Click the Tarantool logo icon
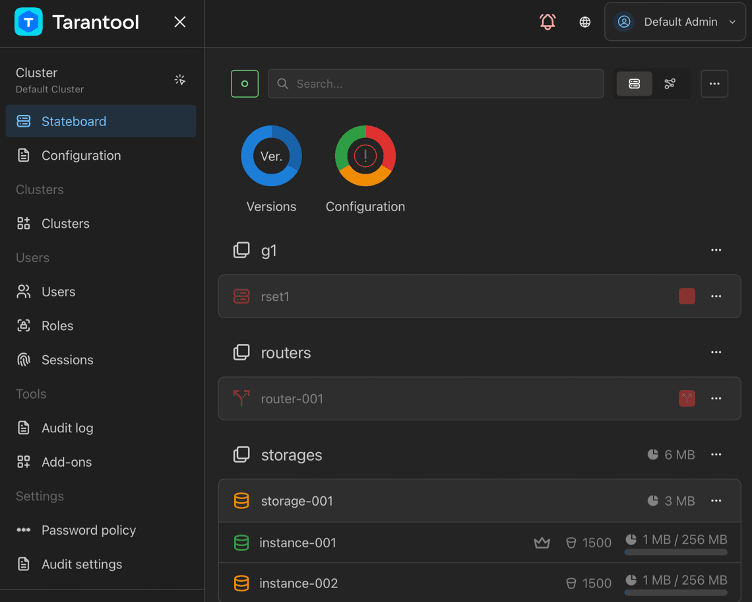This screenshot has height=602, width=752. coord(28,22)
